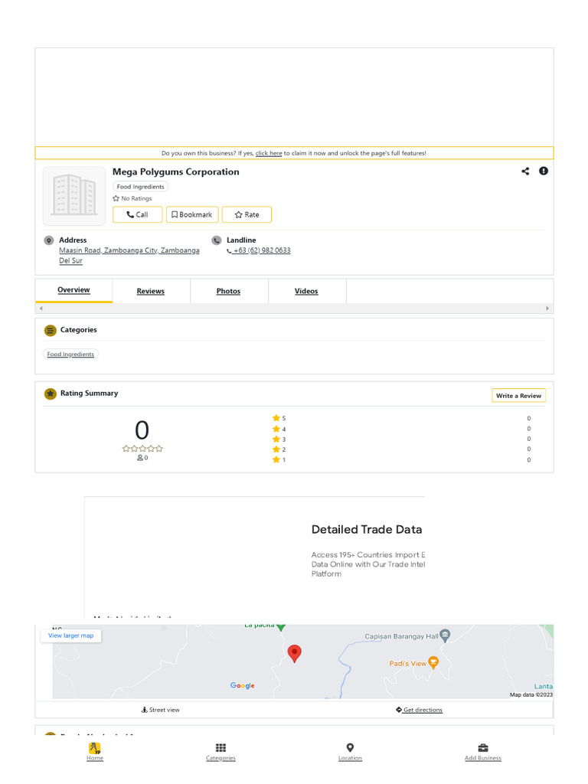Click Get directions link
The width and height of the screenshot is (588, 784).
(419, 710)
